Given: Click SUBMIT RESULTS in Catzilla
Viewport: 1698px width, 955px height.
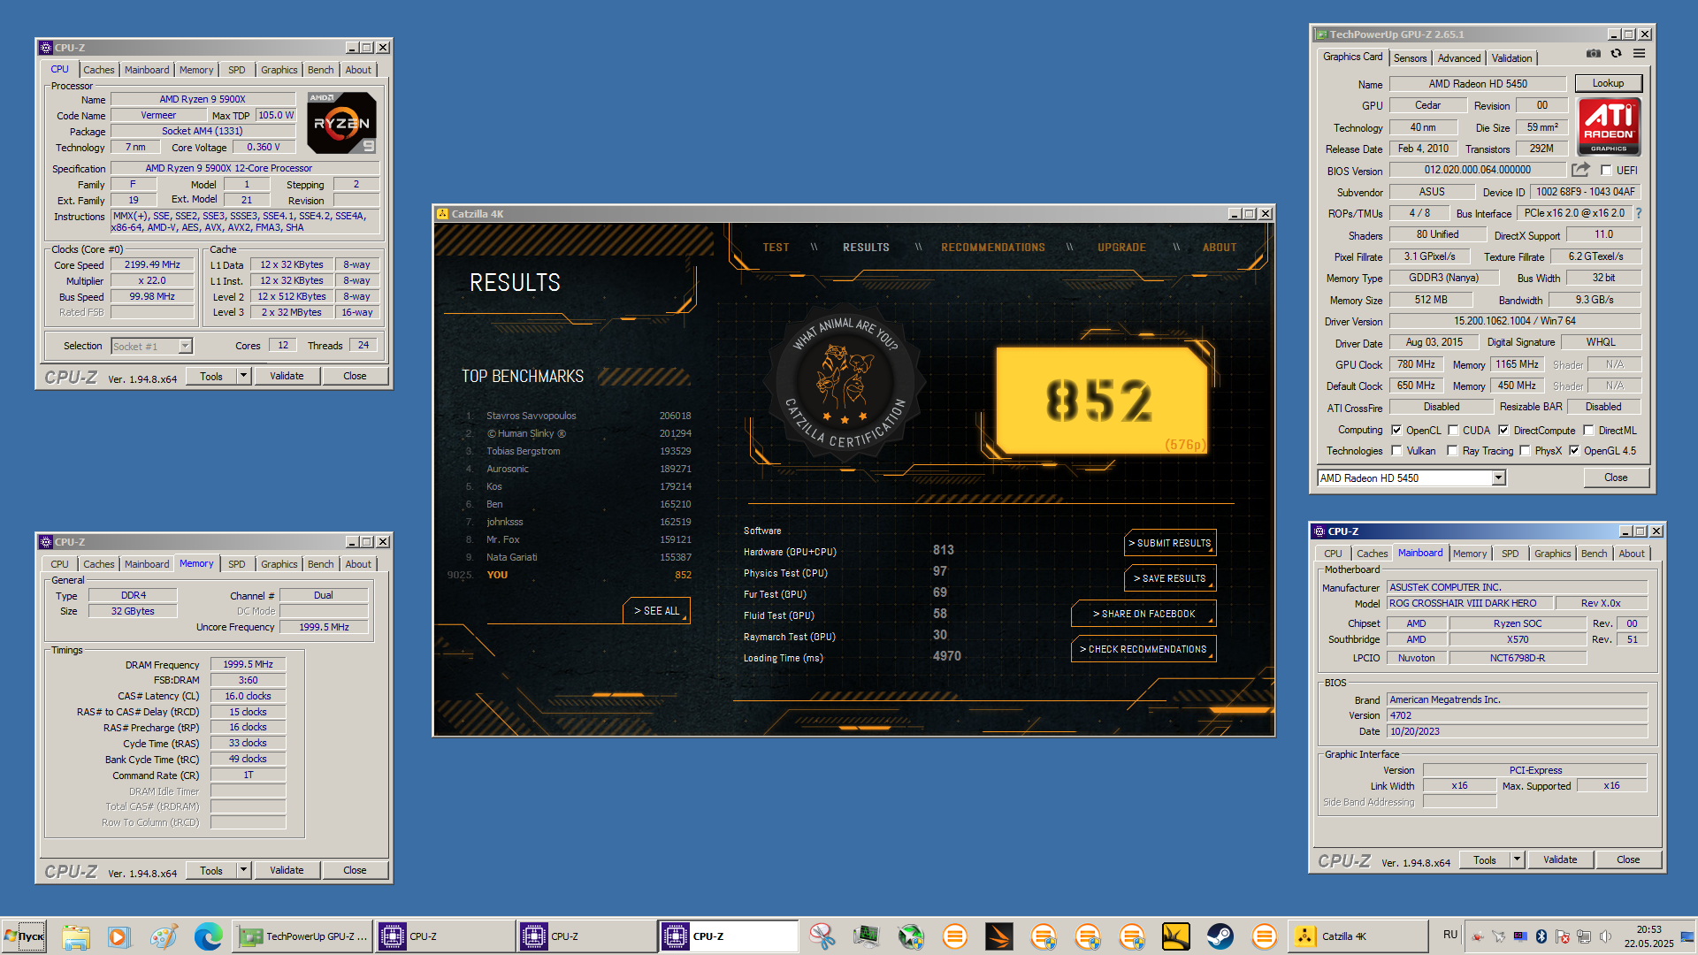Looking at the screenshot, I should click(1170, 543).
